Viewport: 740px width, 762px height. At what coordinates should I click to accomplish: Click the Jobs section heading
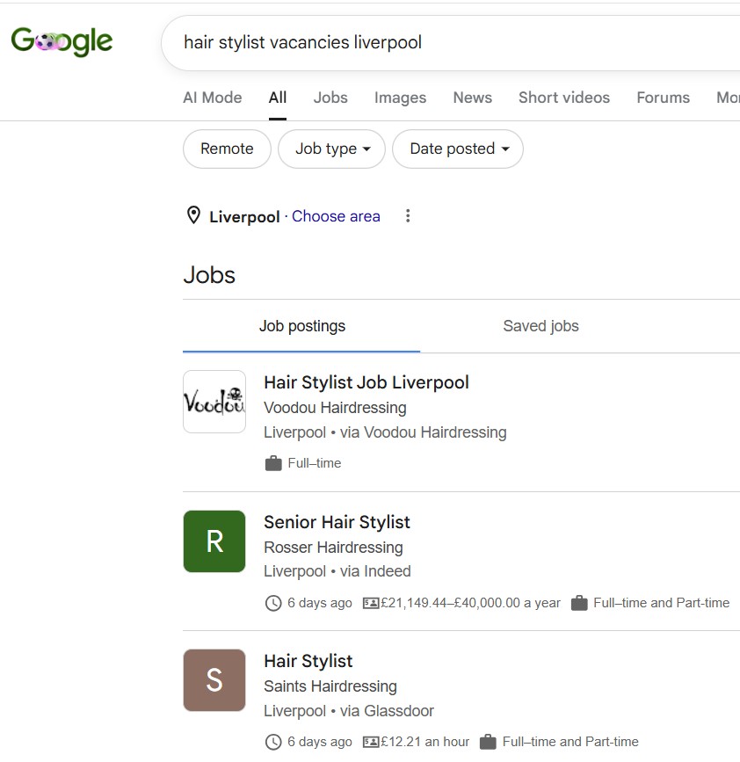coord(209,275)
